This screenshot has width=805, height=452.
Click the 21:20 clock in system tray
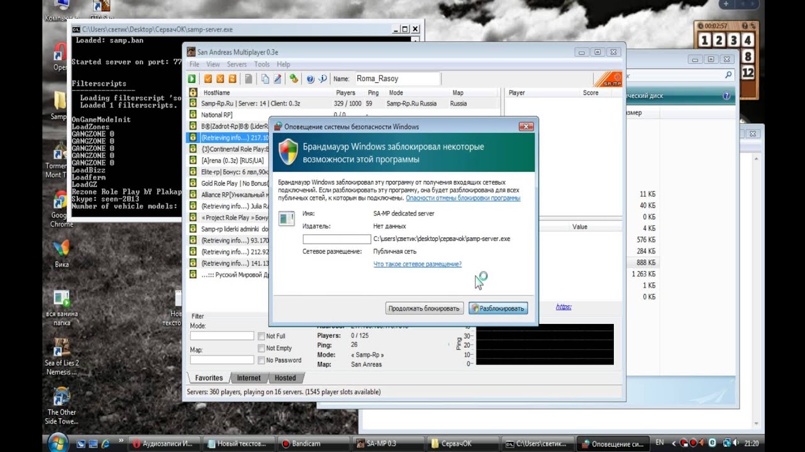(x=752, y=443)
